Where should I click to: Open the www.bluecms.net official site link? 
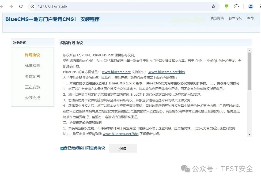[116, 72]
